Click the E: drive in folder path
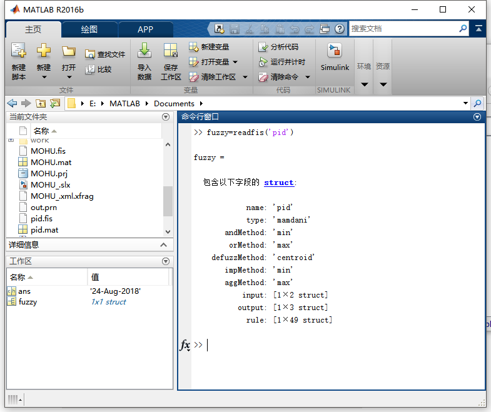This screenshot has height=412, width=491. pos(93,104)
